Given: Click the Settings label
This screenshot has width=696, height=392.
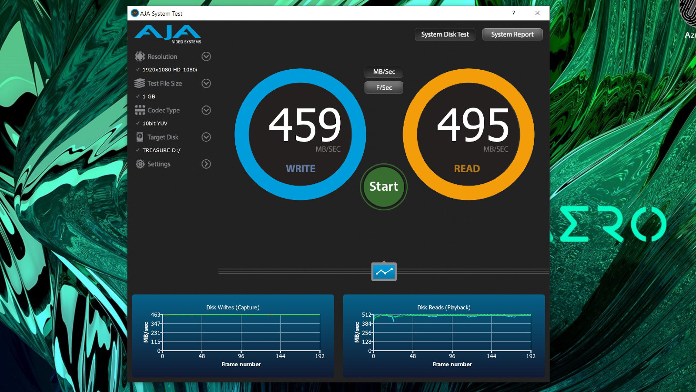Looking at the screenshot, I should [x=159, y=164].
